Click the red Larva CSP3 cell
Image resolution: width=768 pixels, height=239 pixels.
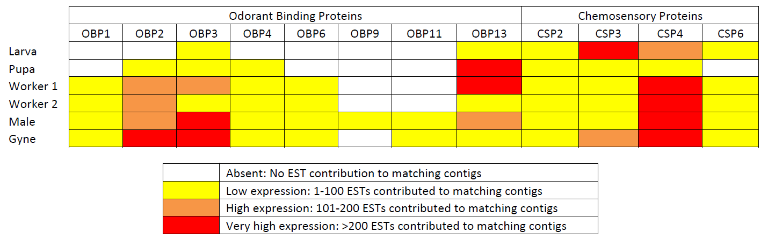pos(608,51)
